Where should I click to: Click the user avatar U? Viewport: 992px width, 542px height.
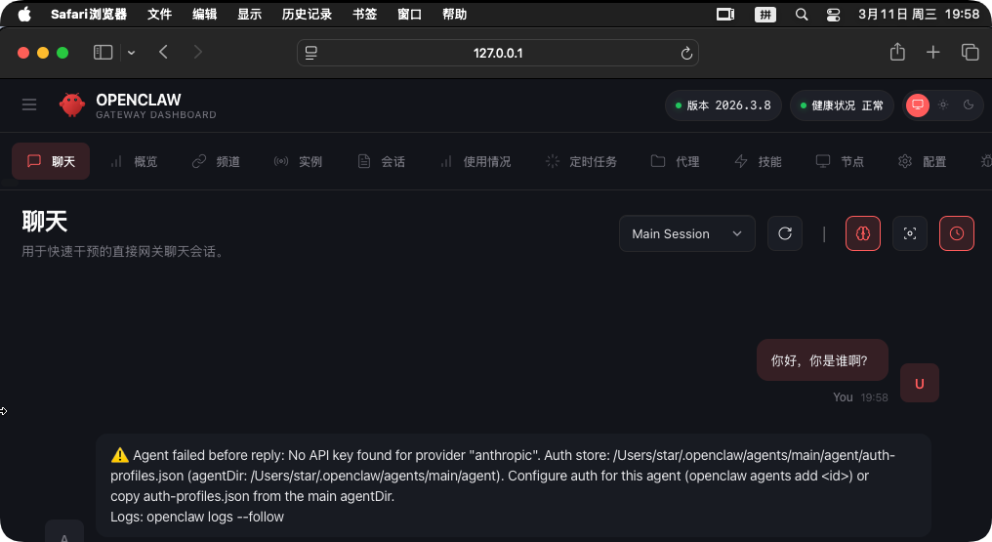[x=919, y=383]
